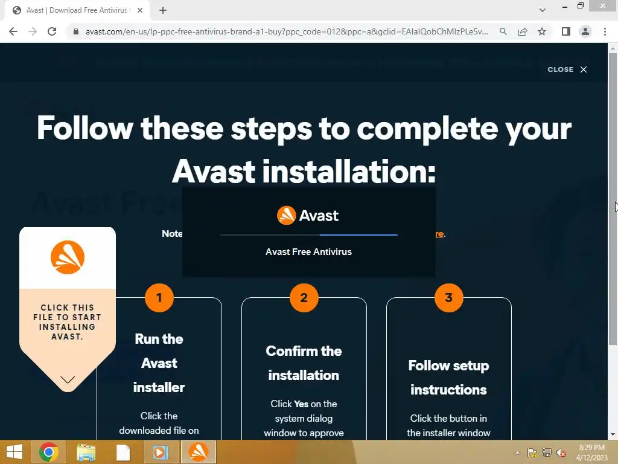Open the blank document taskbar icon
This screenshot has width=618, height=464.
123,452
